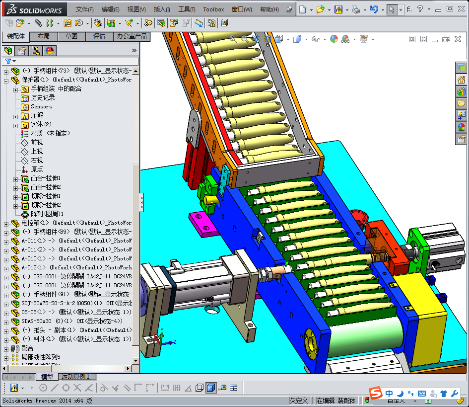Expand the 手柄组件<73> tree node

click(x=6, y=72)
